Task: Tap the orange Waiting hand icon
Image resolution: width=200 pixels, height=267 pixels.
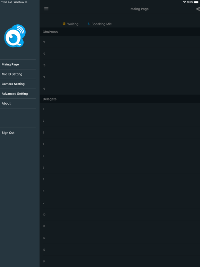Action: (x=64, y=24)
